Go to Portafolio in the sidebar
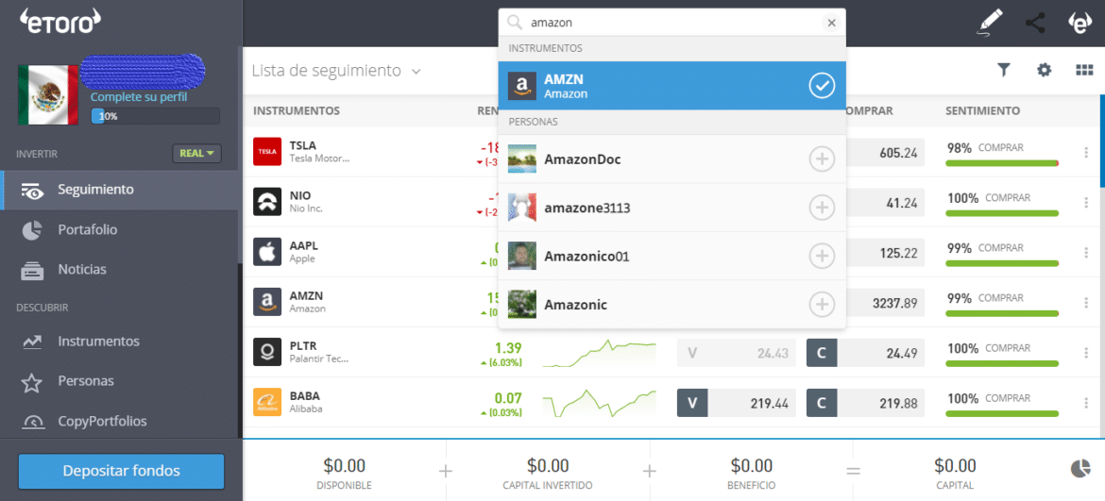 coord(87,229)
